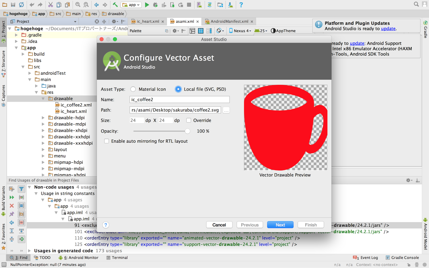Paste from clipboard using the toolbar icon
The height and width of the screenshot is (268, 429).
(x=68, y=5)
